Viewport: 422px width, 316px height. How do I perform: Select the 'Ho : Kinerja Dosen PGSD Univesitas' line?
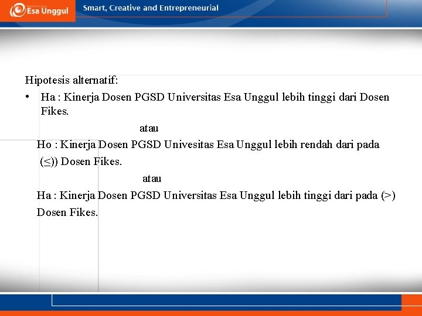(x=208, y=145)
